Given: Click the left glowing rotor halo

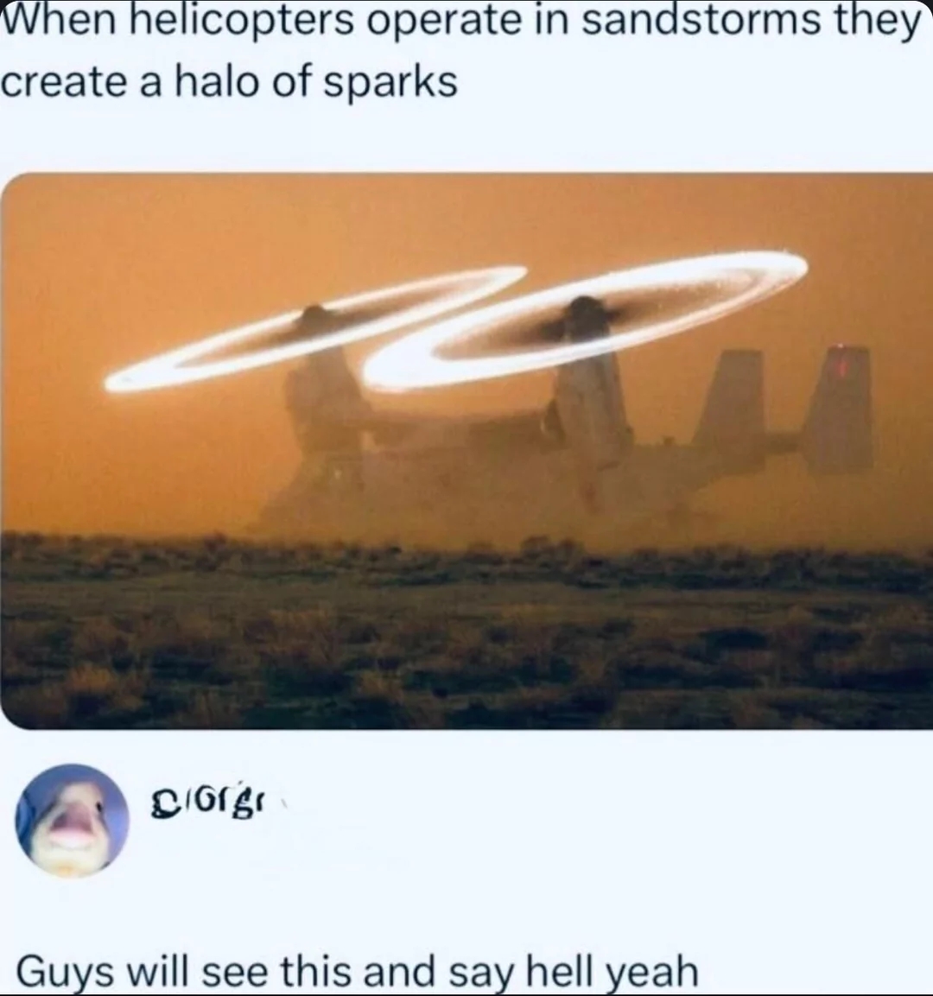Looking at the screenshot, I should click(x=315, y=328).
